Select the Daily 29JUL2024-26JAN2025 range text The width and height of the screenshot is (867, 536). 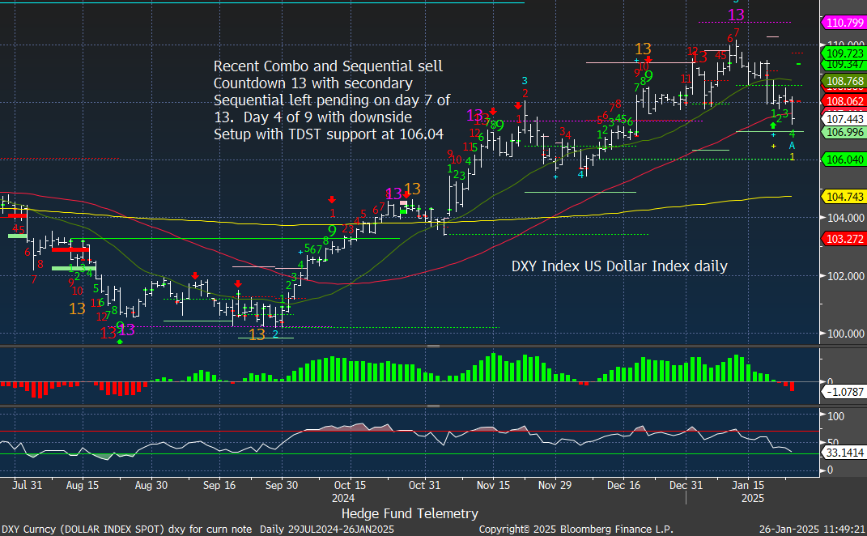click(x=327, y=530)
